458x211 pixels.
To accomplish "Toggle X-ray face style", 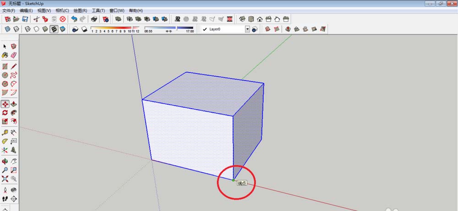I will pos(8,29).
